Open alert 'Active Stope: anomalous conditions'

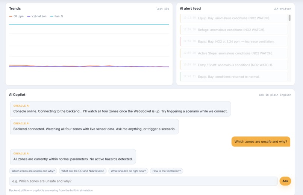(x=233, y=53)
